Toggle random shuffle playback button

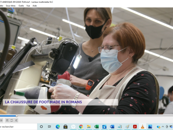(x=16, y=120)
